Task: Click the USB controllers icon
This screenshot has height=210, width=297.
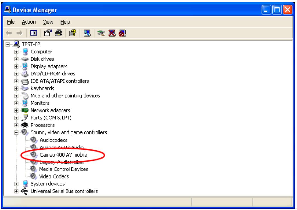Action: point(25,191)
